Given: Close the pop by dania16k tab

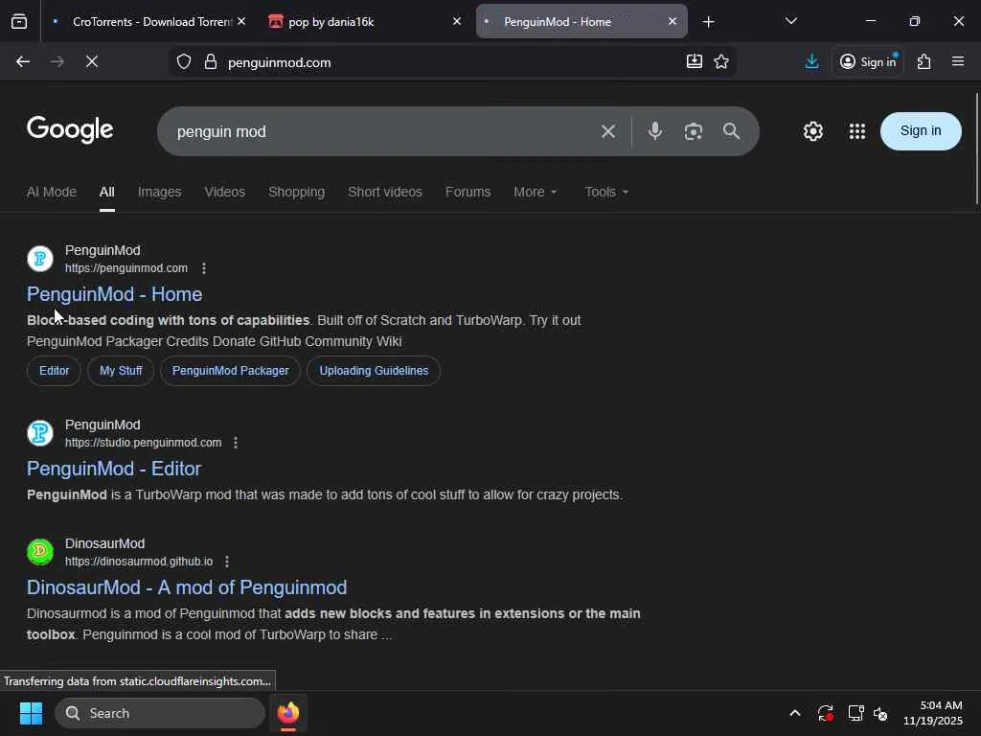Looking at the screenshot, I should (x=457, y=21).
